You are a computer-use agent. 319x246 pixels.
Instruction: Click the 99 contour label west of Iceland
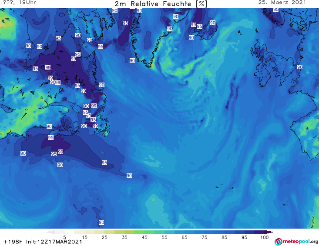194,25
